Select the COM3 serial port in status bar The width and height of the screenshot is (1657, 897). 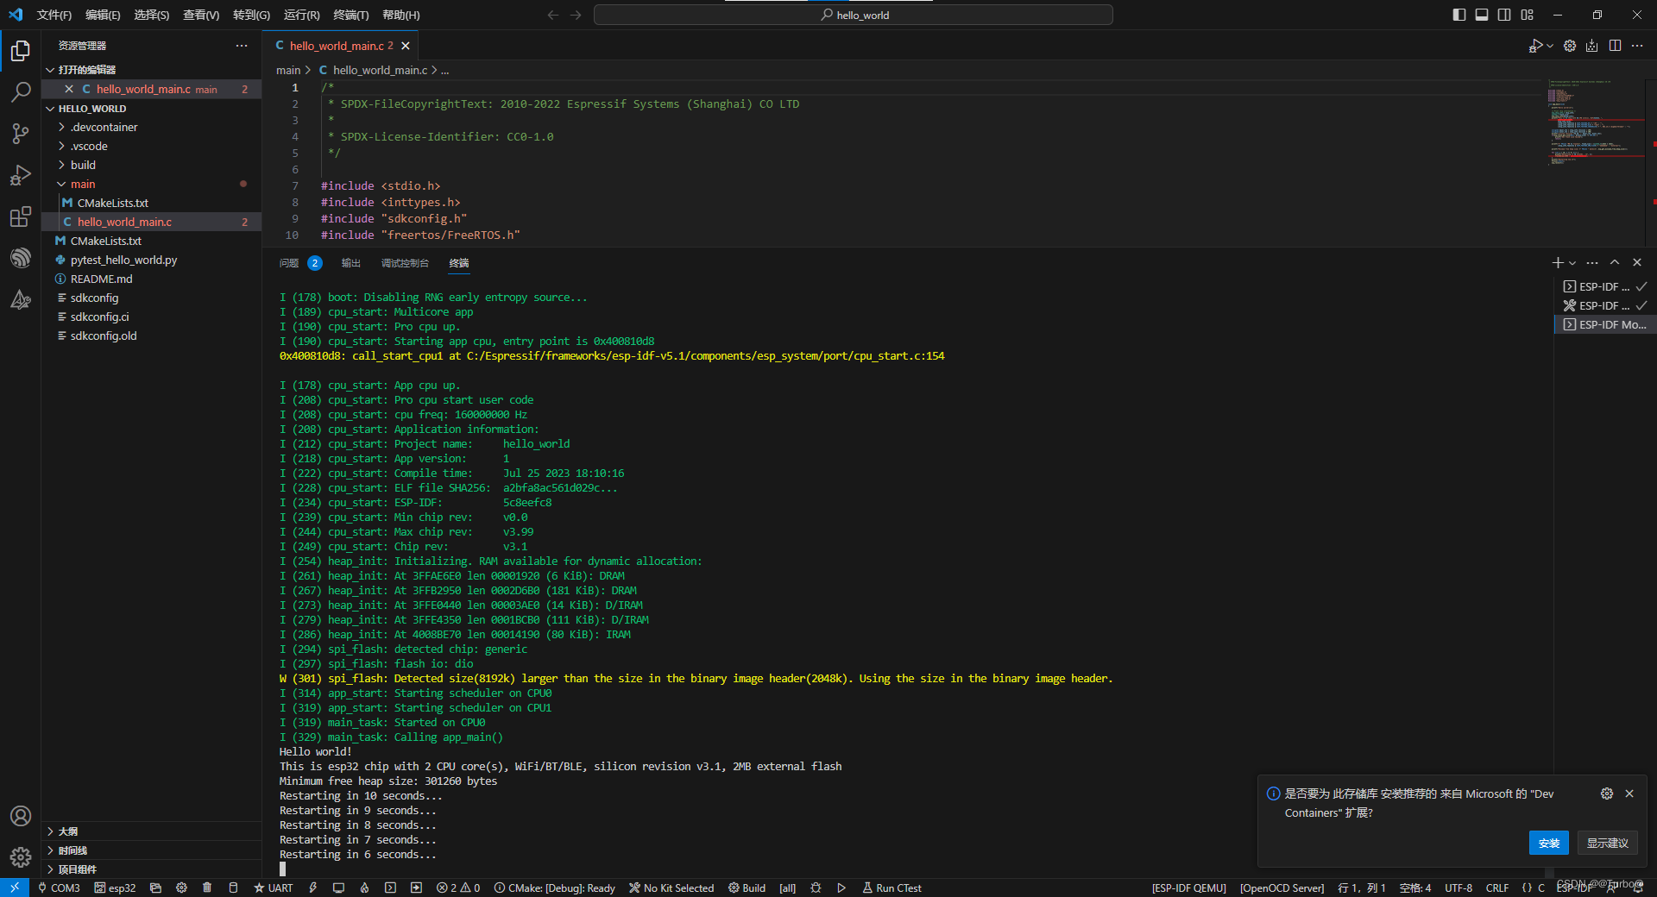coord(59,888)
